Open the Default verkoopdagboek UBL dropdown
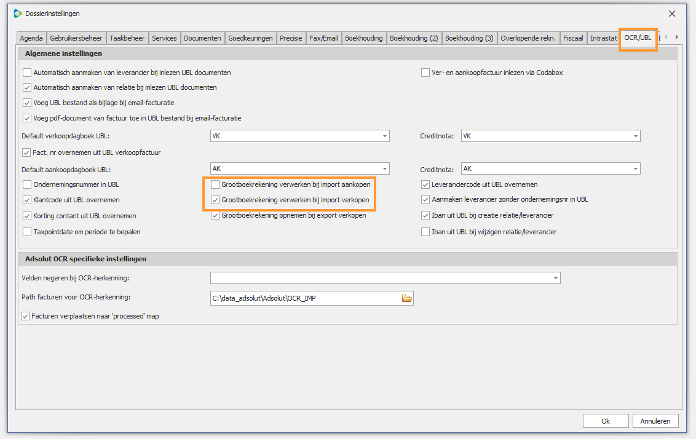 [x=385, y=136]
